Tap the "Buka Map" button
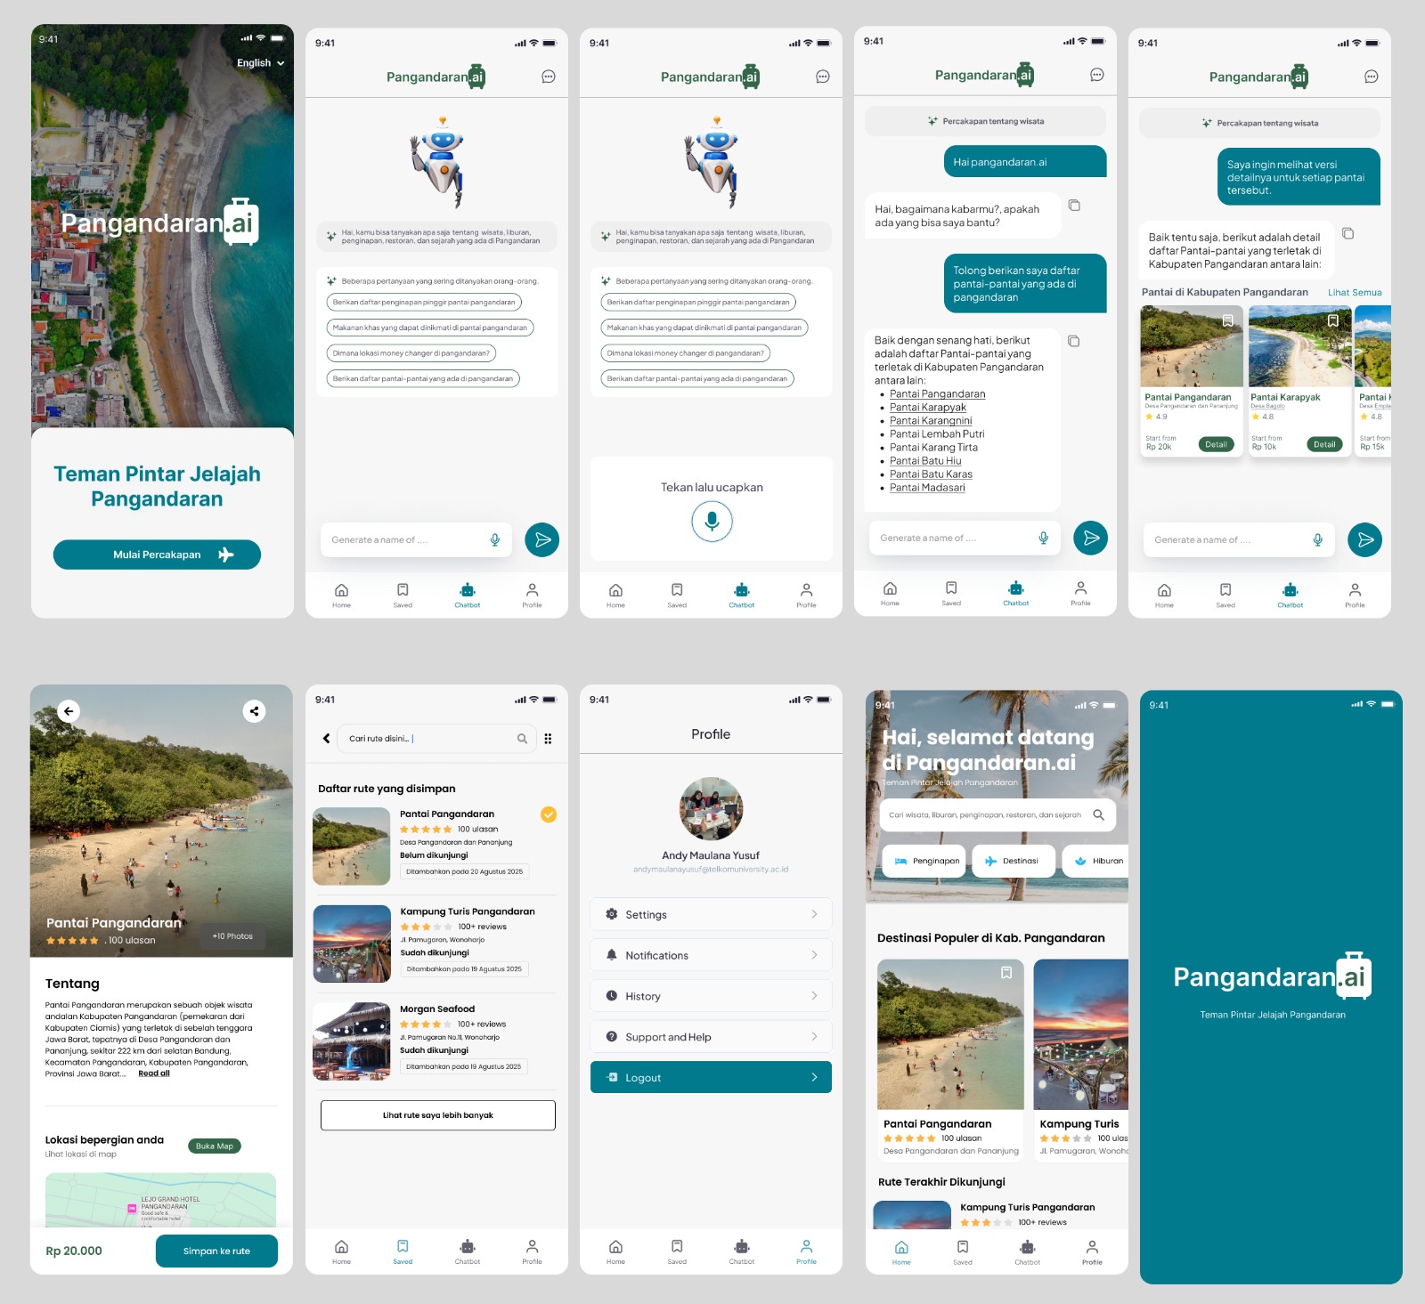The image size is (1425, 1304). (x=215, y=1146)
